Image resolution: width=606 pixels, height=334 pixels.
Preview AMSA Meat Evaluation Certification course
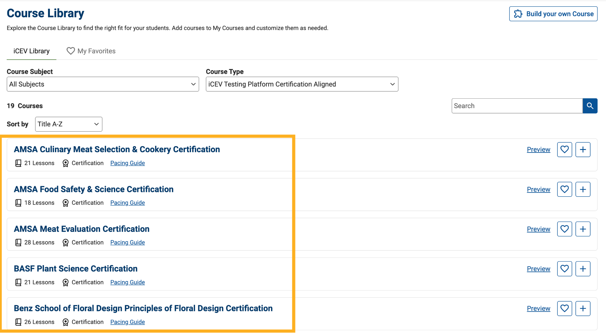pyautogui.click(x=538, y=229)
